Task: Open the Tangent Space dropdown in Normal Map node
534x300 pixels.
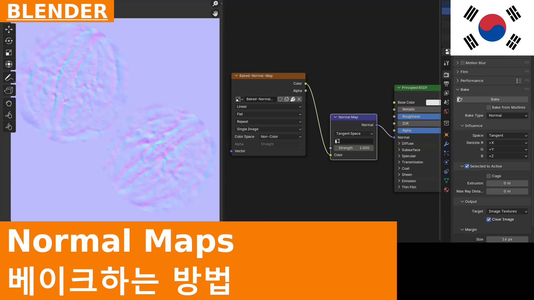Action: pyautogui.click(x=354, y=134)
